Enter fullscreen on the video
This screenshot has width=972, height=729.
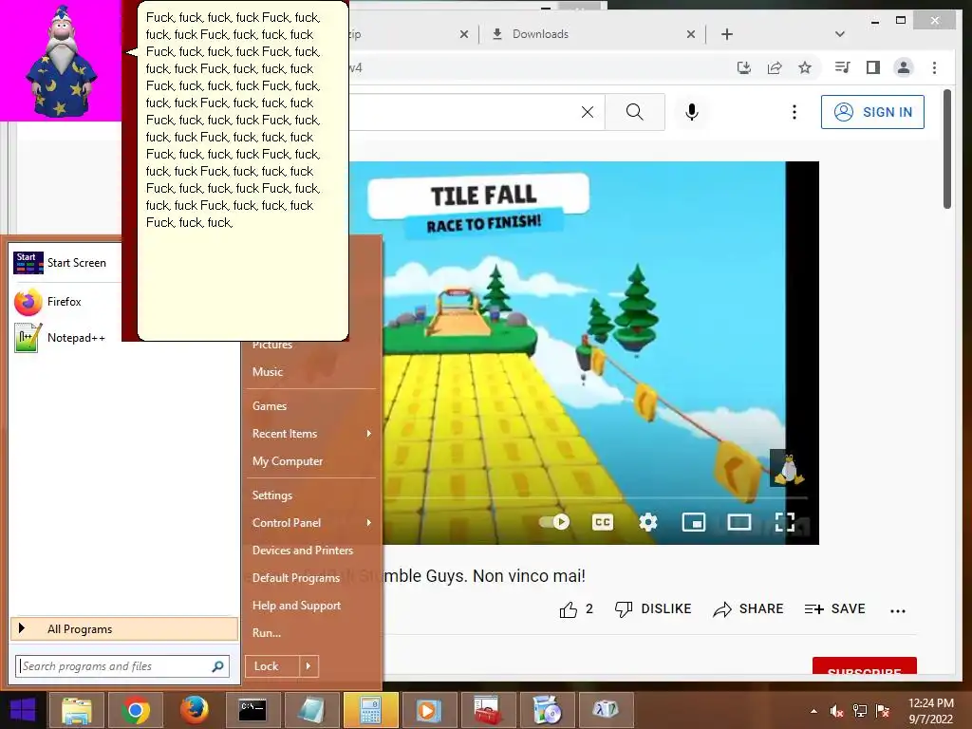tap(785, 523)
